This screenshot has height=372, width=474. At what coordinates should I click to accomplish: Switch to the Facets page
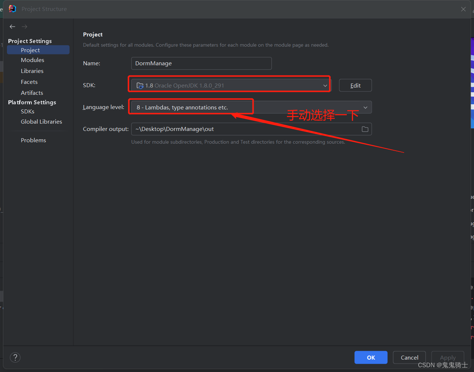click(29, 82)
